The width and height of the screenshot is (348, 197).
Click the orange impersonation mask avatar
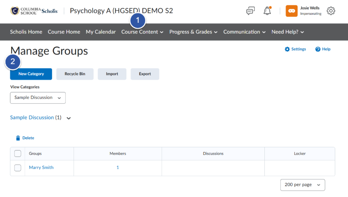[292, 11]
